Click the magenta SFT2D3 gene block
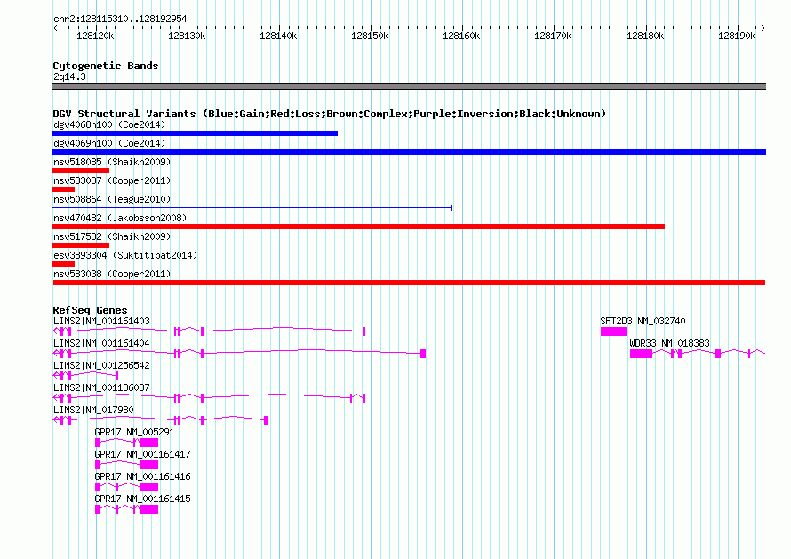 [x=614, y=331]
